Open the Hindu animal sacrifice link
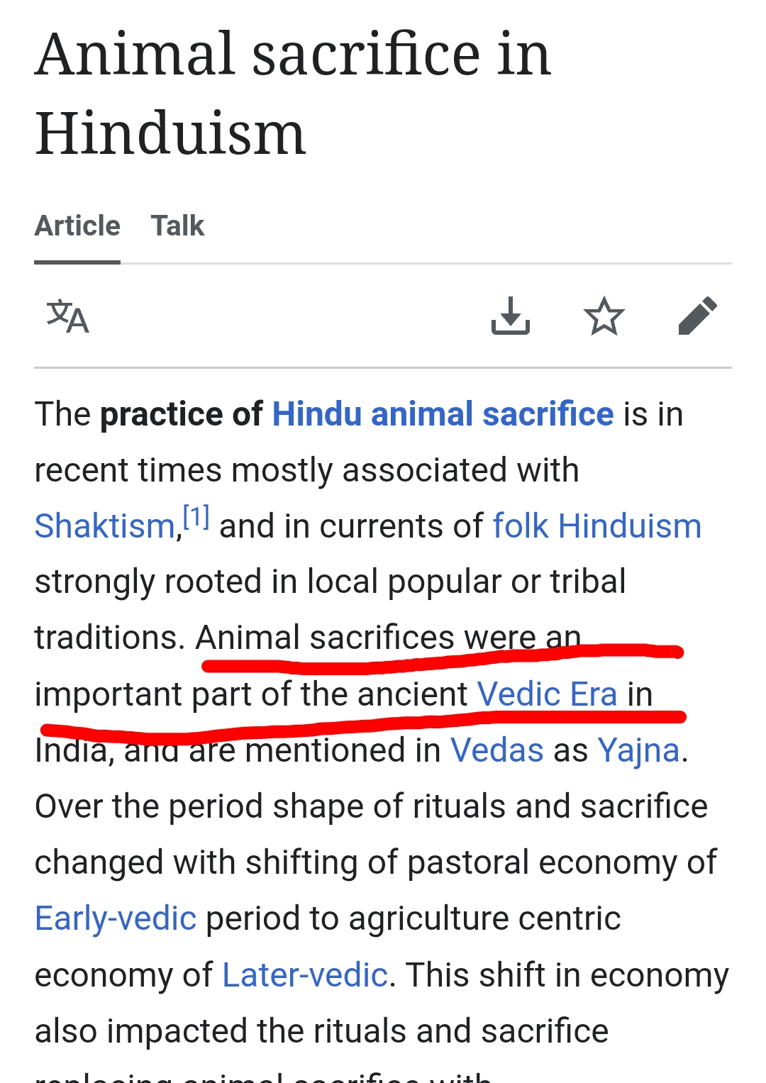The width and height of the screenshot is (766, 1083). pos(443,414)
